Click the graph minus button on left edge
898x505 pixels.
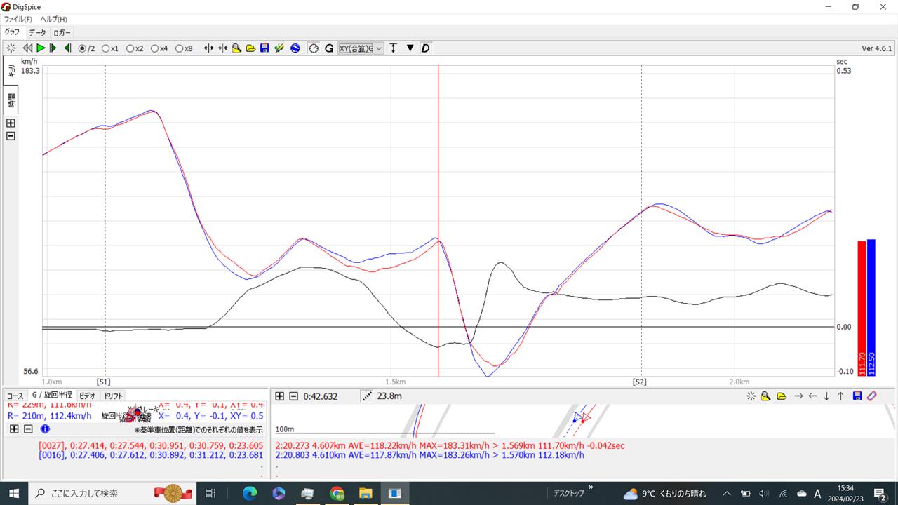click(11, 136)
